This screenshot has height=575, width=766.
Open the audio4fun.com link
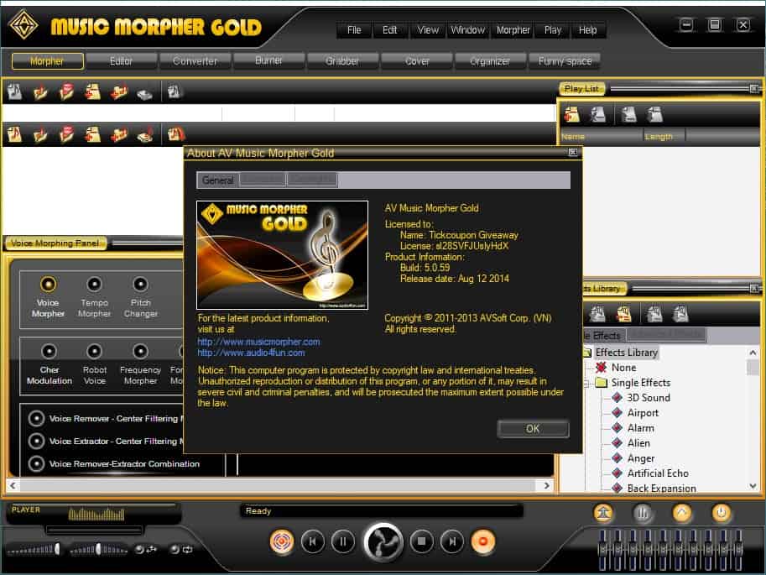251,353
